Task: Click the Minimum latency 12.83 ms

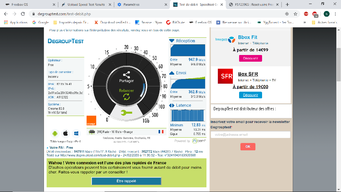Action: (x=198, y=125)
